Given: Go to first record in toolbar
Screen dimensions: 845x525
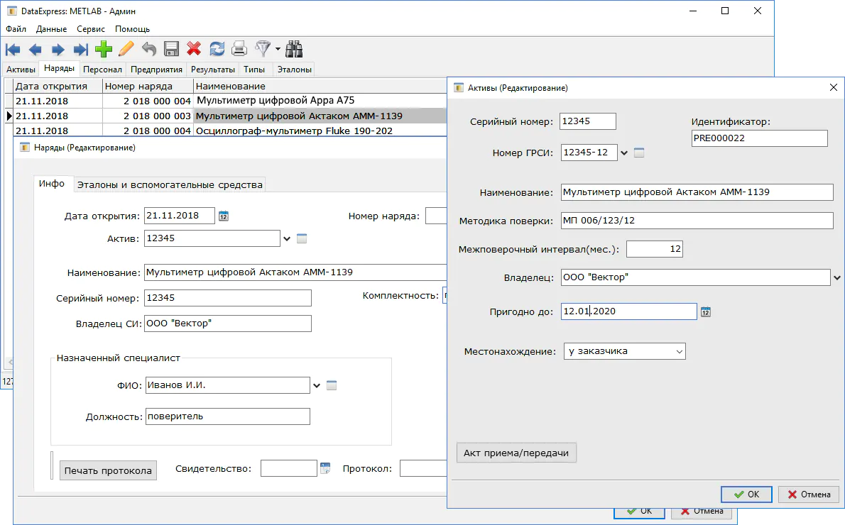Looking at the screenshot, I should [x=13, y=50].
